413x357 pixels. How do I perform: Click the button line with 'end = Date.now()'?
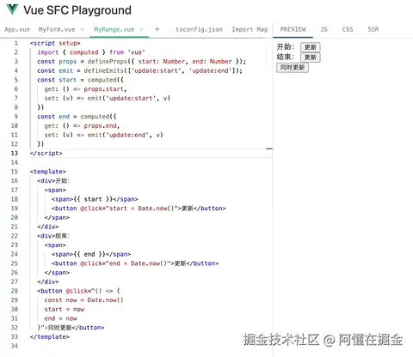pyautogui.click(x=135, y=263)
